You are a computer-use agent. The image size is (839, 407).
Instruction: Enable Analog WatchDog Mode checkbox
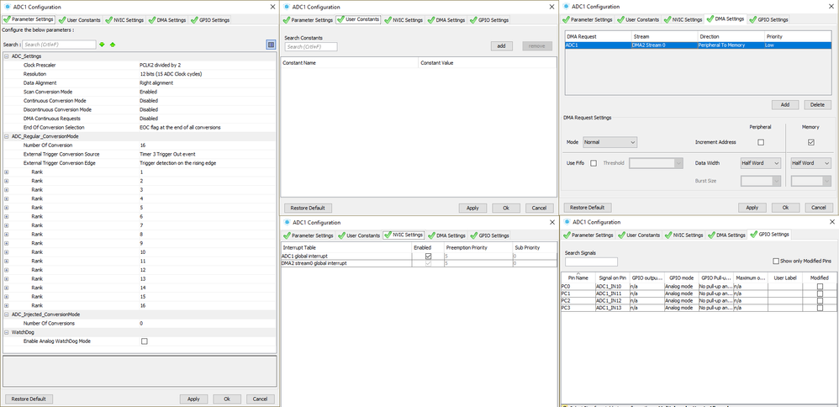click(x=144, y=341)
